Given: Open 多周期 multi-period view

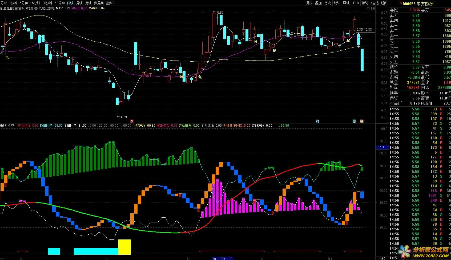Looking at the screenshot, I should pos(99,3).
